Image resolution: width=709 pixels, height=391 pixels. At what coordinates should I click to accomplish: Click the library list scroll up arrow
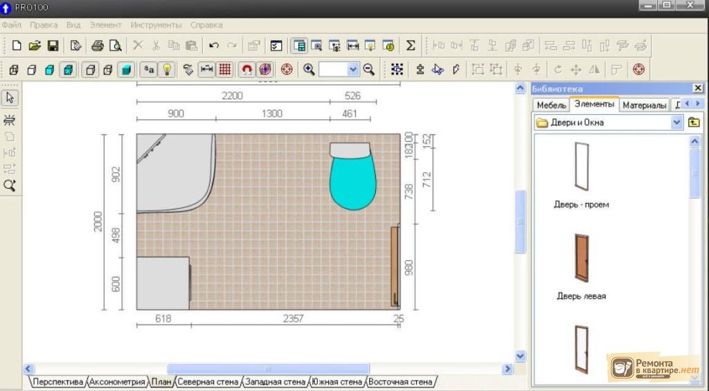click(x=694, y=142)
